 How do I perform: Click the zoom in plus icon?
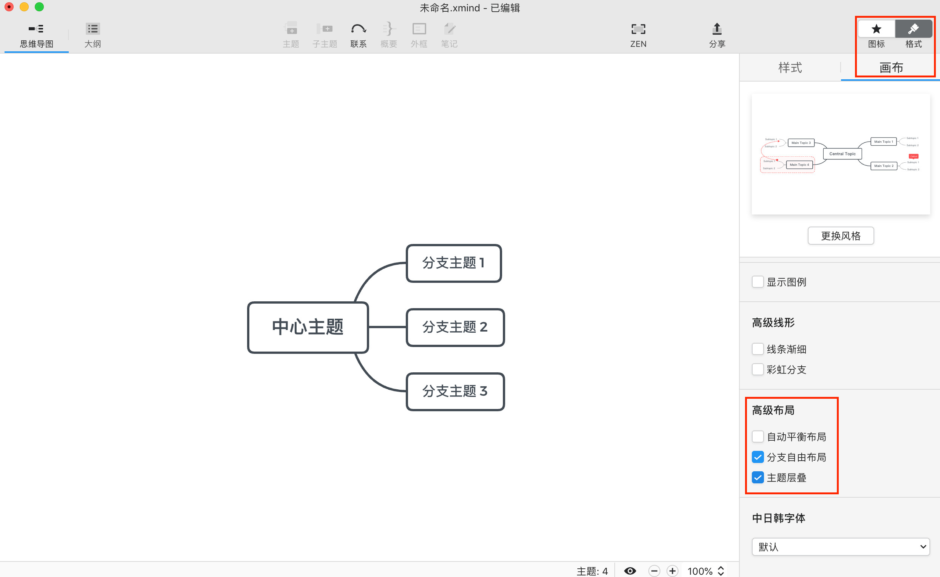pyautogui.click(x=673, y=571)
